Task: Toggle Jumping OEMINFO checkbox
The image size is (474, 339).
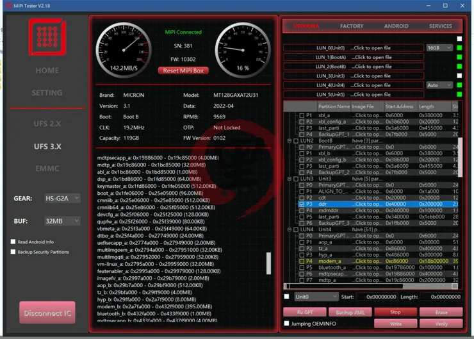Action: (x=286, y=324)
